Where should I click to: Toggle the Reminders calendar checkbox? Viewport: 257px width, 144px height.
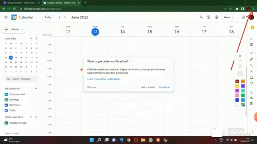pyautogui.click(x=6, y=105)
